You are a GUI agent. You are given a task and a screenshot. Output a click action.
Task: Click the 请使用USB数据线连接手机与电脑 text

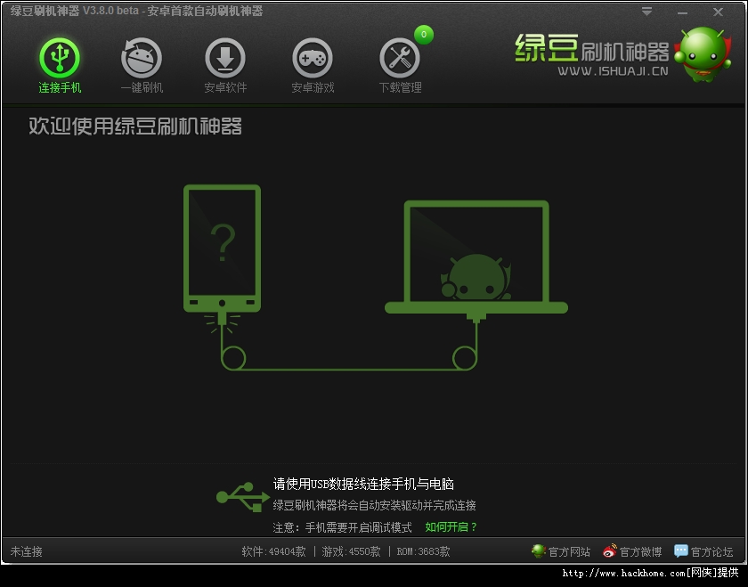tap(363, 484)
